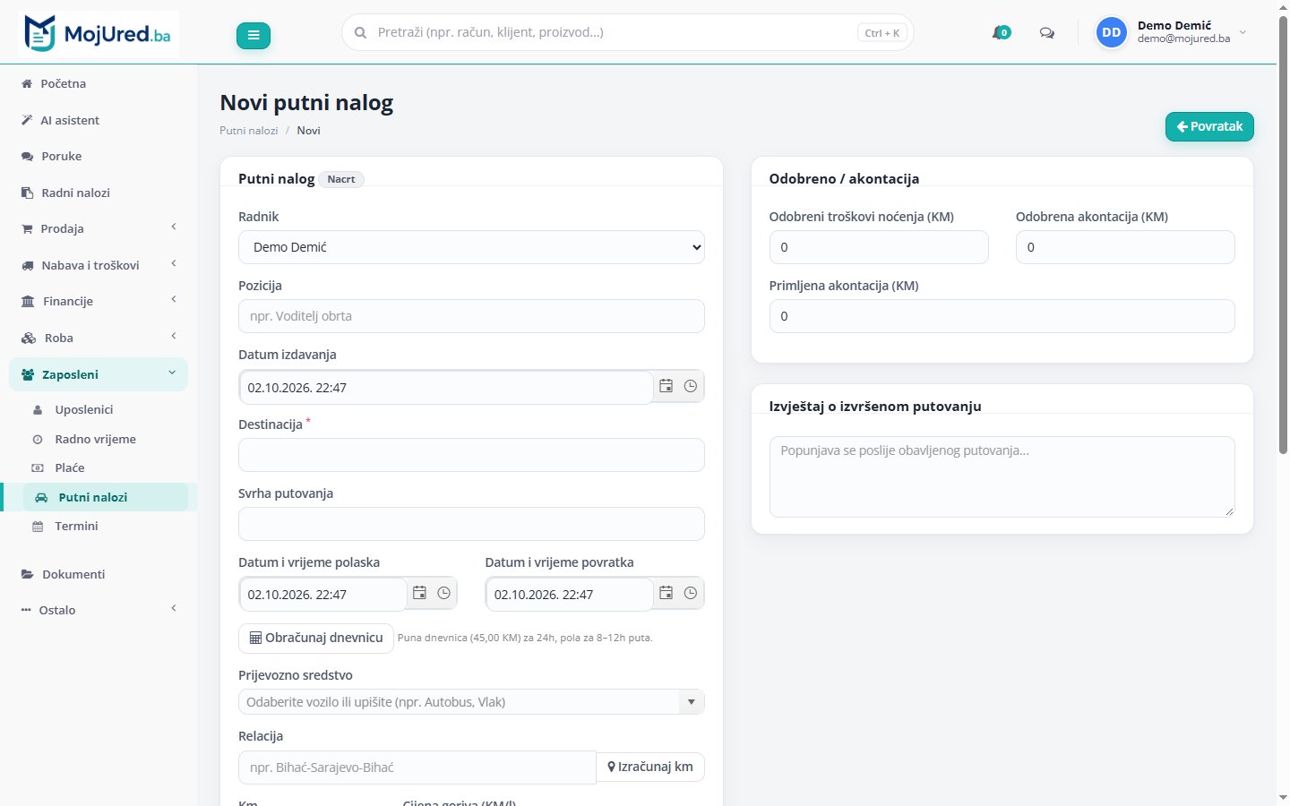Viewport: 1290px width, 806px height.
Task: Expand the Financije menu
Action: coord(99,301)
